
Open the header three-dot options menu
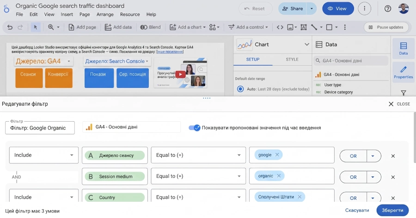(x=364, y=9)
